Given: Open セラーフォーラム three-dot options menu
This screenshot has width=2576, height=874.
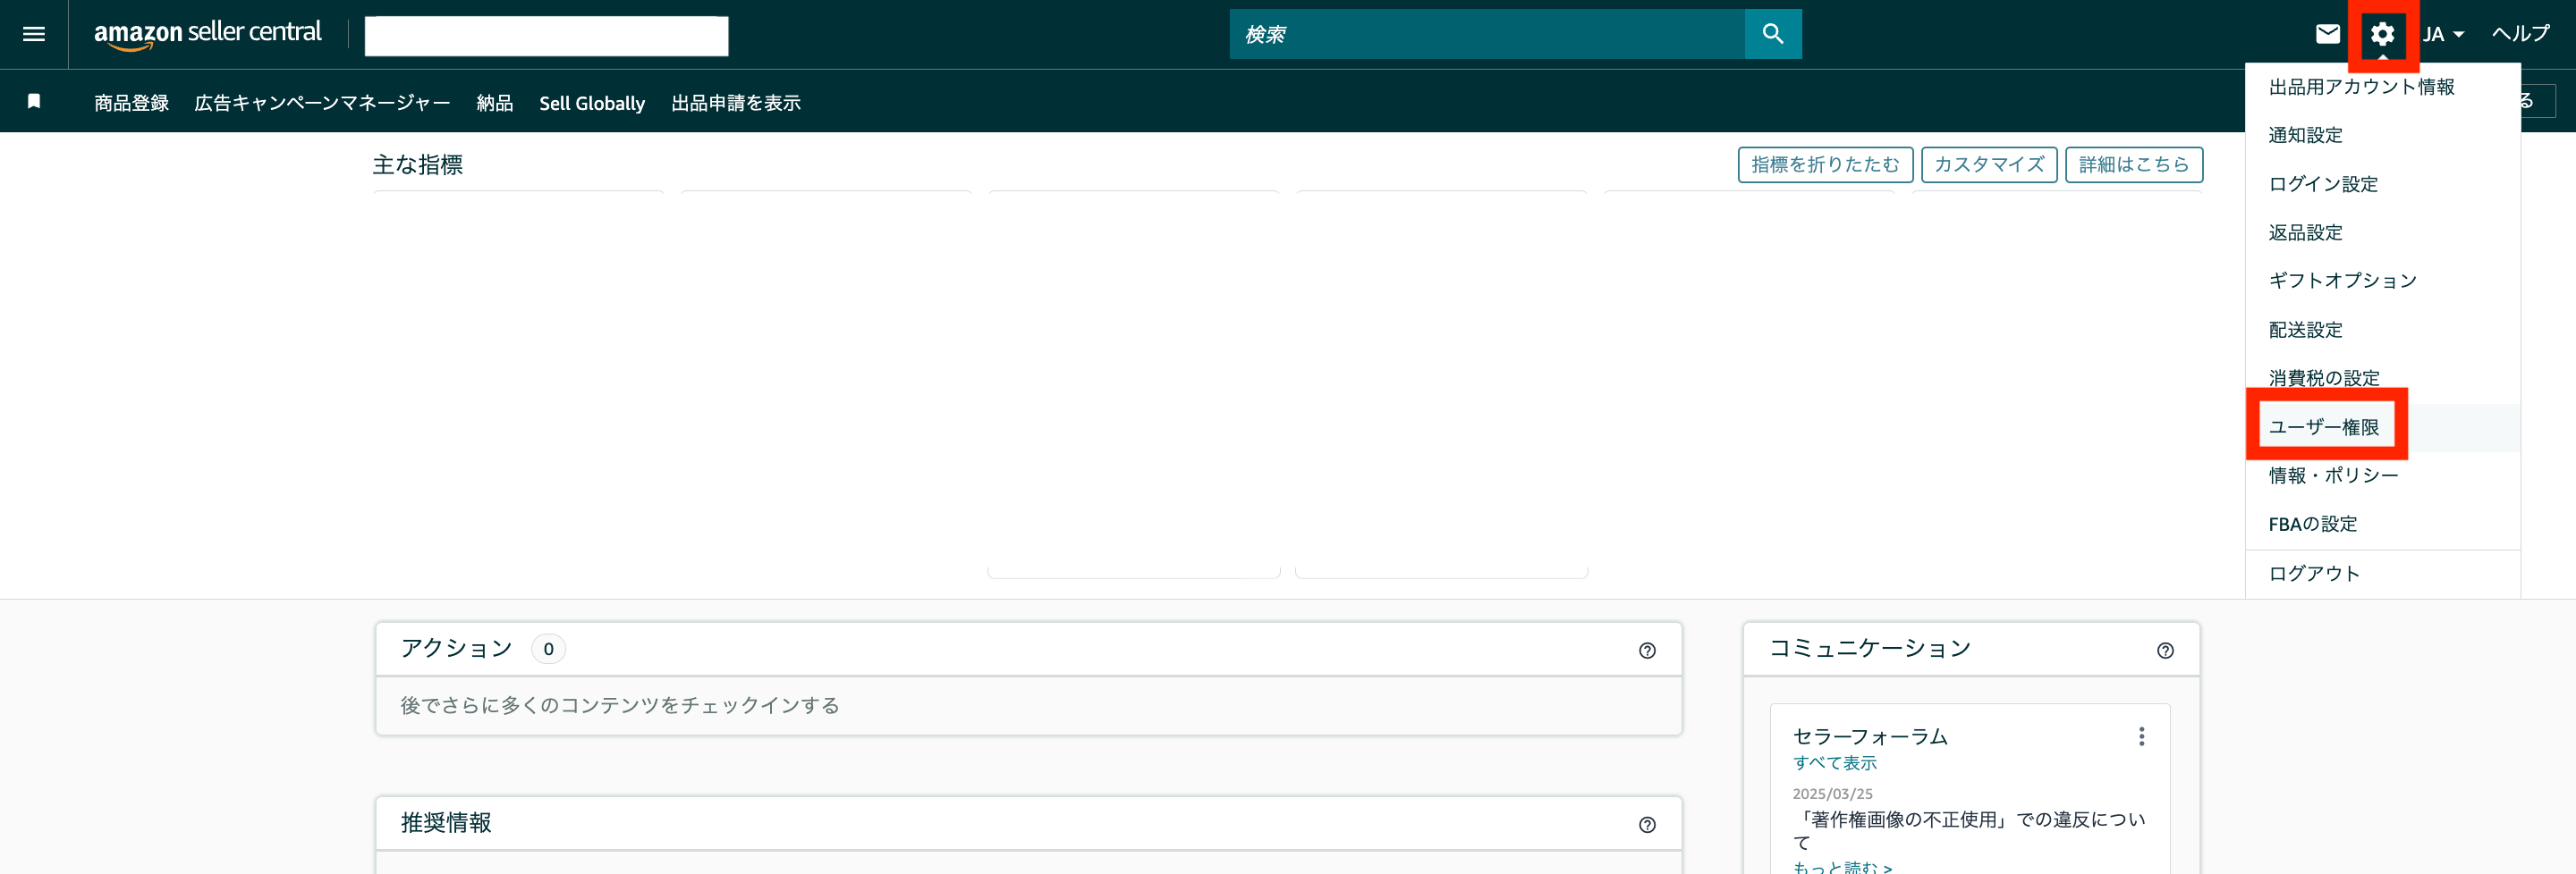Looking at the screenshot, I should point(2141,736).
